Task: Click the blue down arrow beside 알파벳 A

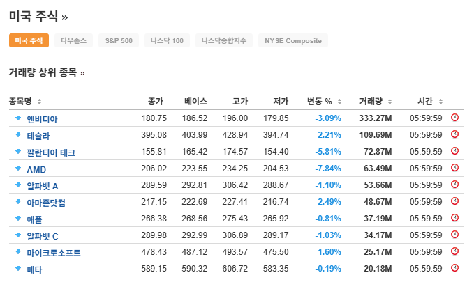Action: (18, 185)
